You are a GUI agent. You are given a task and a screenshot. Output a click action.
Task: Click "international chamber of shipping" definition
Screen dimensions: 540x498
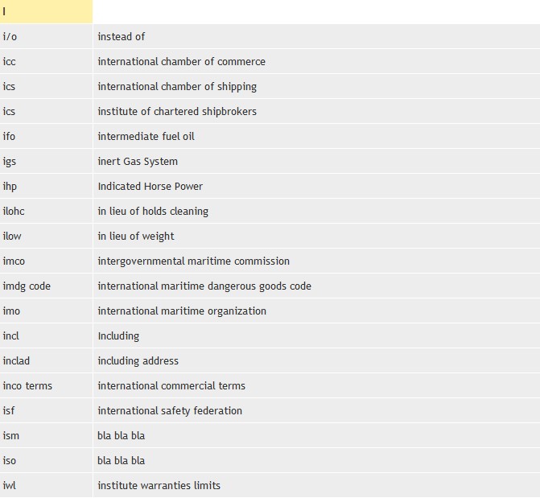point(177,86)
